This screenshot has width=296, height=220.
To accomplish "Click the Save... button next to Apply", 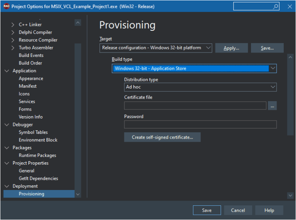I will [267, 48].
